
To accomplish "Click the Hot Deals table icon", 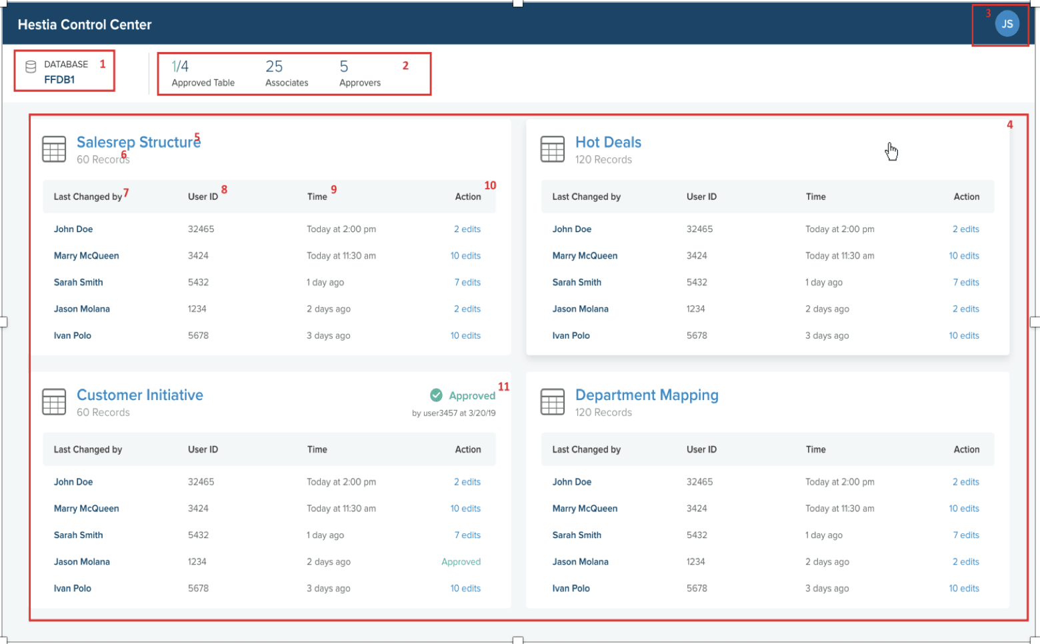I will (552, 149).
